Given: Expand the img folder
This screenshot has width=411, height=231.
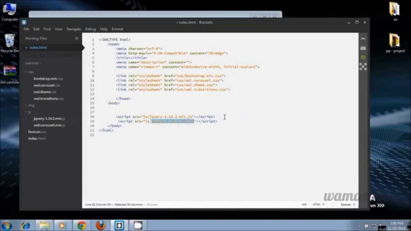Looking at the screenshot, I should click(30, 105).
